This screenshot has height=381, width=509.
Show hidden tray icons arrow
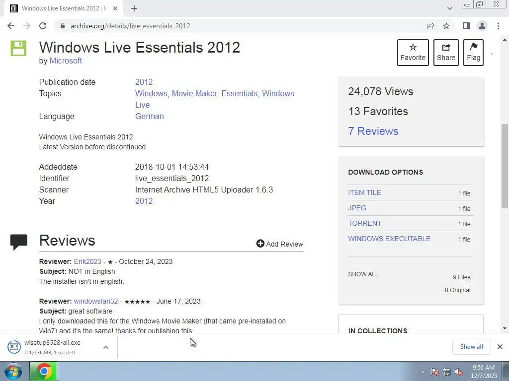coord(423,372)
